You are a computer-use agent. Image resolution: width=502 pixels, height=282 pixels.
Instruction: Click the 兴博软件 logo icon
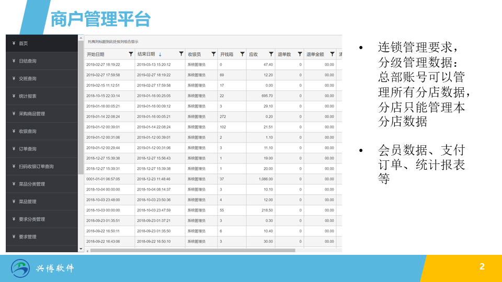pyautogui.click(x=20, y=268)
